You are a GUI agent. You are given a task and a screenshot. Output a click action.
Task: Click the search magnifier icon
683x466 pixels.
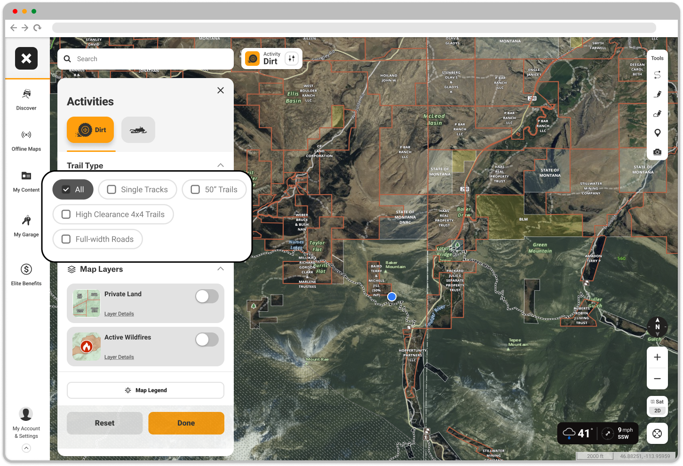pos(67,59)
